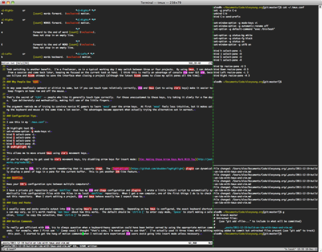Viewport: 322px width, 252px height.
Task: Click the horizontal divider above the git status pane
Action: point(265,209)
